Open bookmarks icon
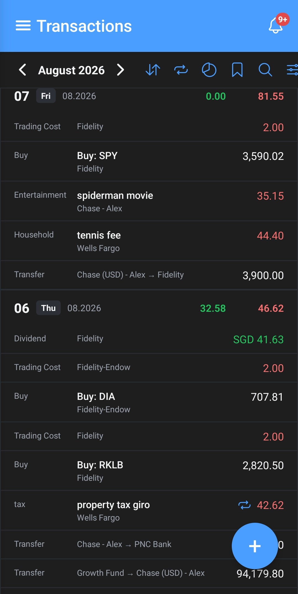 pyautogui.click(x=237, y=70)
